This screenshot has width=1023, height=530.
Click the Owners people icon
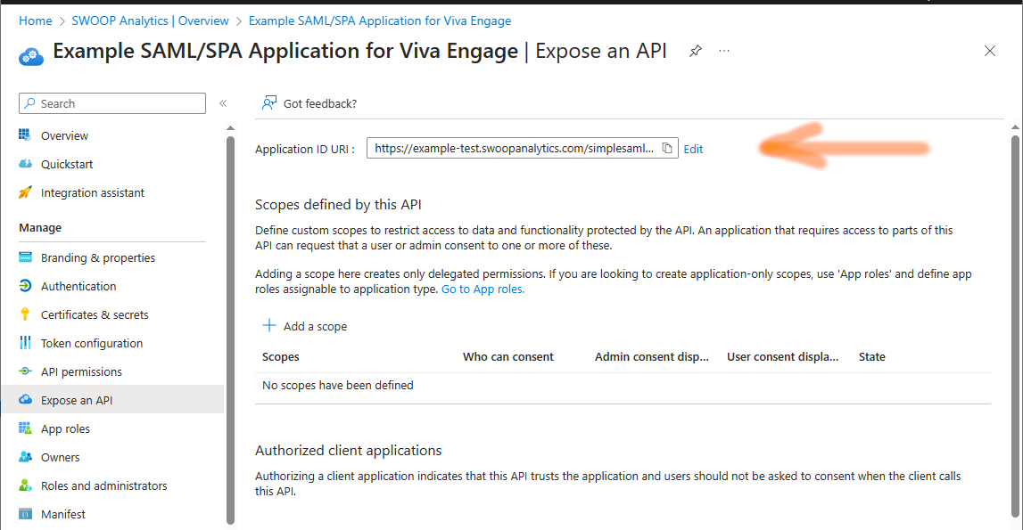(25, 456)
